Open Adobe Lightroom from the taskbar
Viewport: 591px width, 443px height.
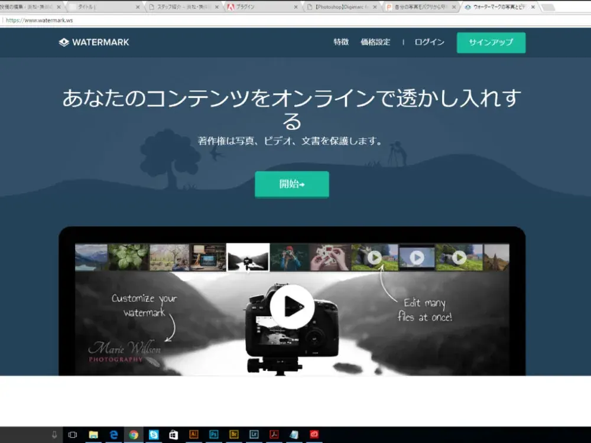coord(254,434)
